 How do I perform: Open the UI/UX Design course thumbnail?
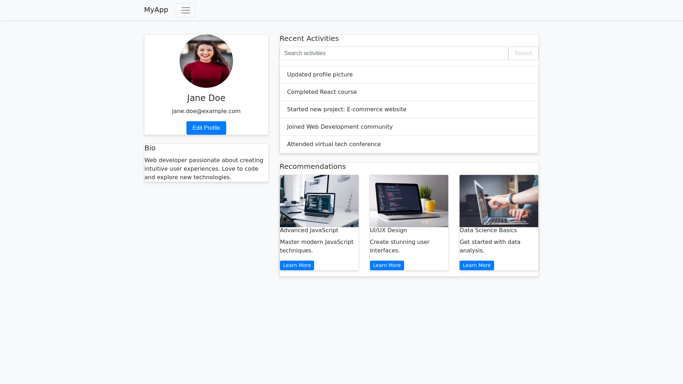click(x=409, y=201)
